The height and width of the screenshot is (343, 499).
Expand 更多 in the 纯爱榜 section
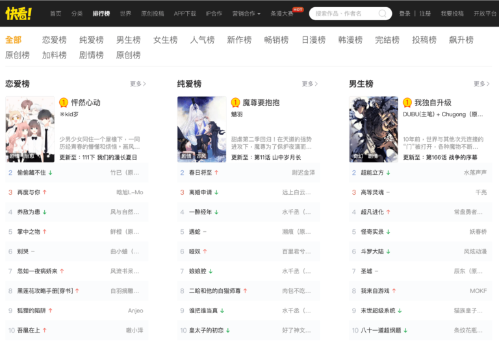tap(310, 84)
